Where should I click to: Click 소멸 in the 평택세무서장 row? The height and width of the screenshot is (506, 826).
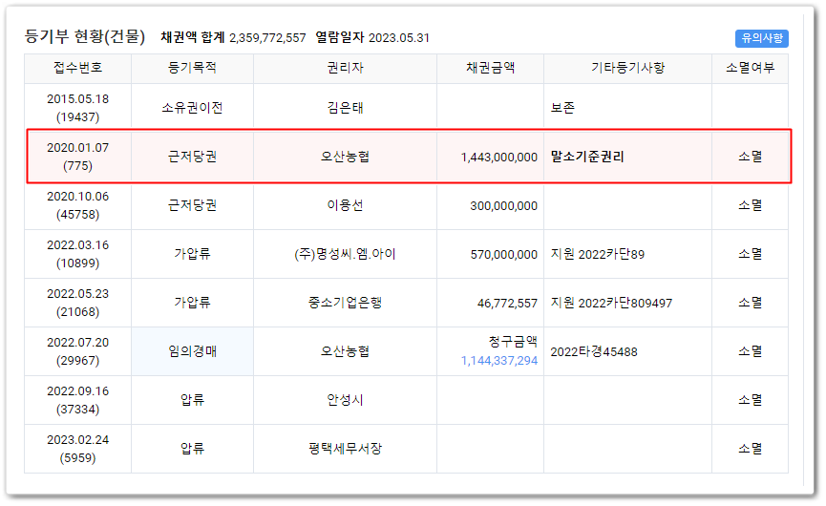[750, 449]
